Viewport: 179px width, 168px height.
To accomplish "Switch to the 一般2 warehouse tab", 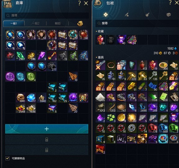I will point(36,24).
